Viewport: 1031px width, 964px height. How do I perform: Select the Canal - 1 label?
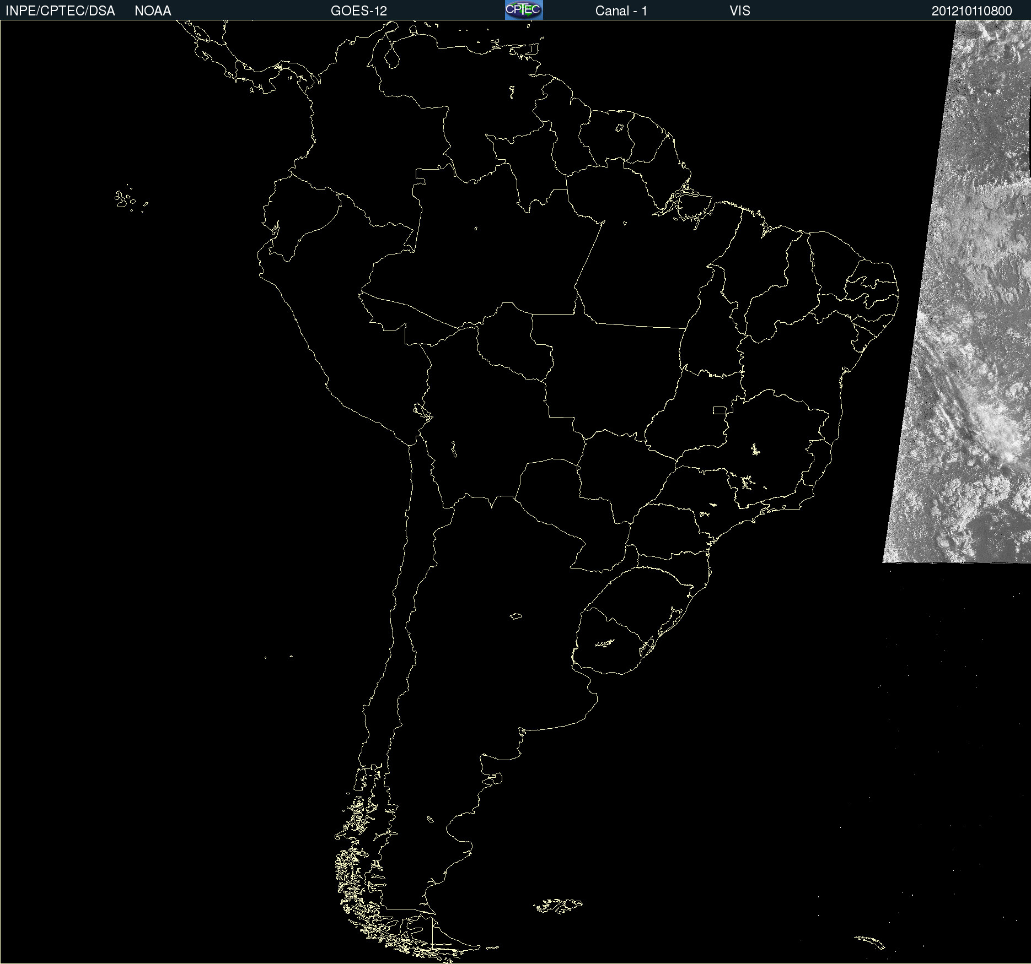point(621,11)
